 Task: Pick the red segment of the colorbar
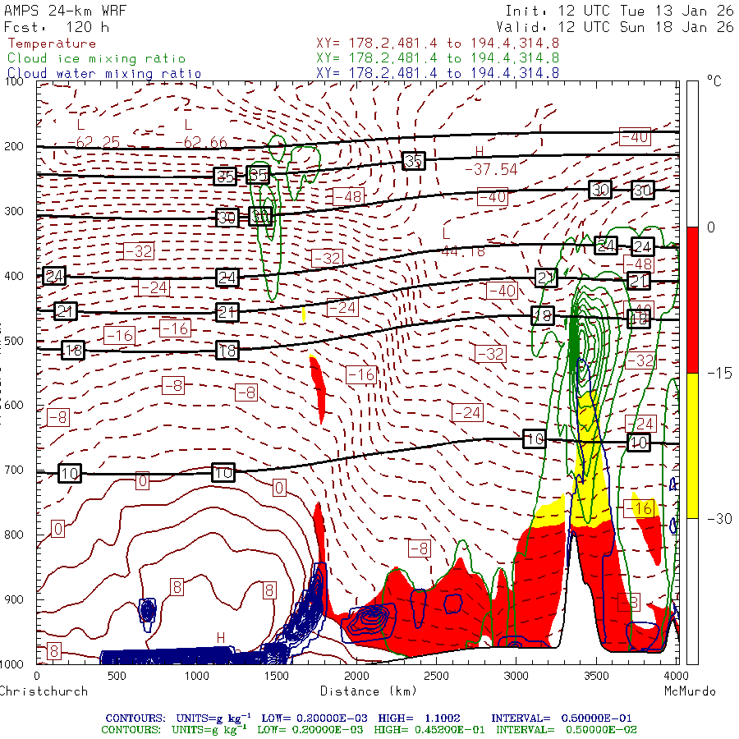pyautogui.click(x=692, y=300)
